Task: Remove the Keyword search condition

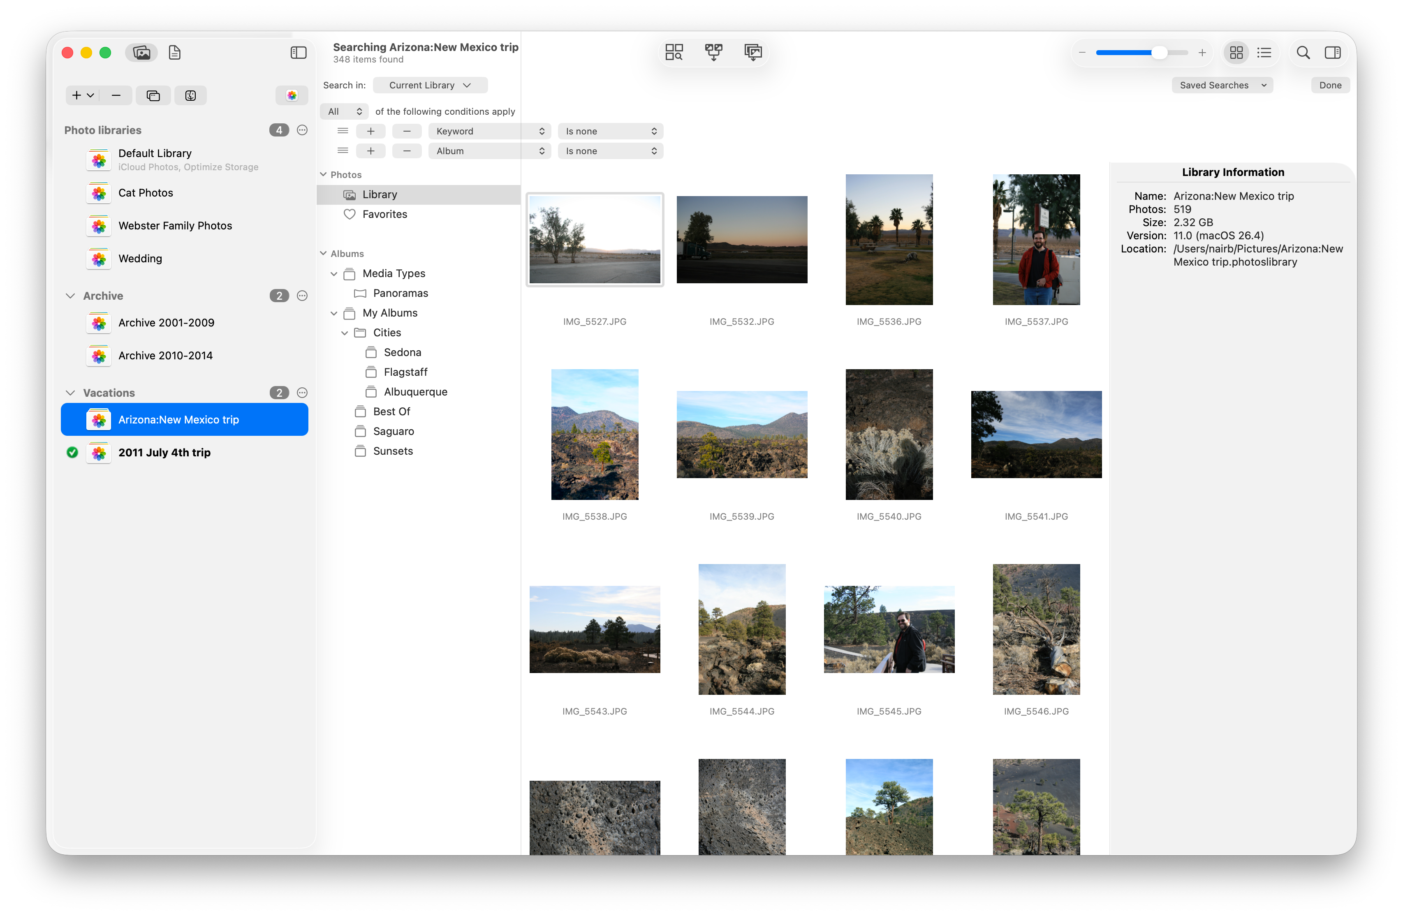Action: point(407,132)
